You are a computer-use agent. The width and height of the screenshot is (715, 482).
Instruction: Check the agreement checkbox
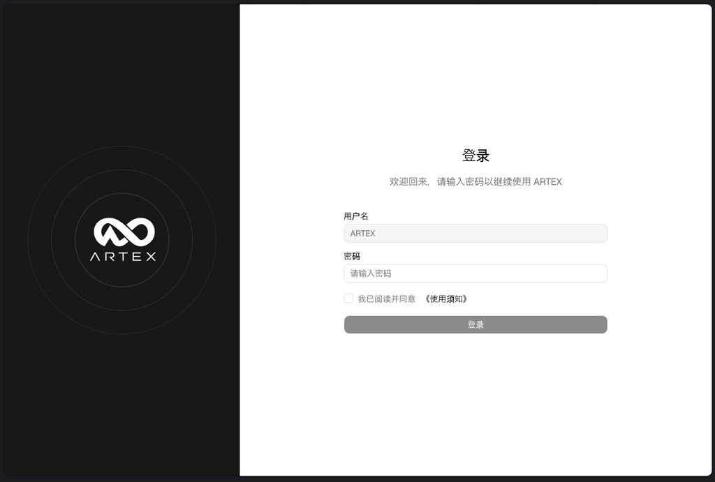(348, 299)
